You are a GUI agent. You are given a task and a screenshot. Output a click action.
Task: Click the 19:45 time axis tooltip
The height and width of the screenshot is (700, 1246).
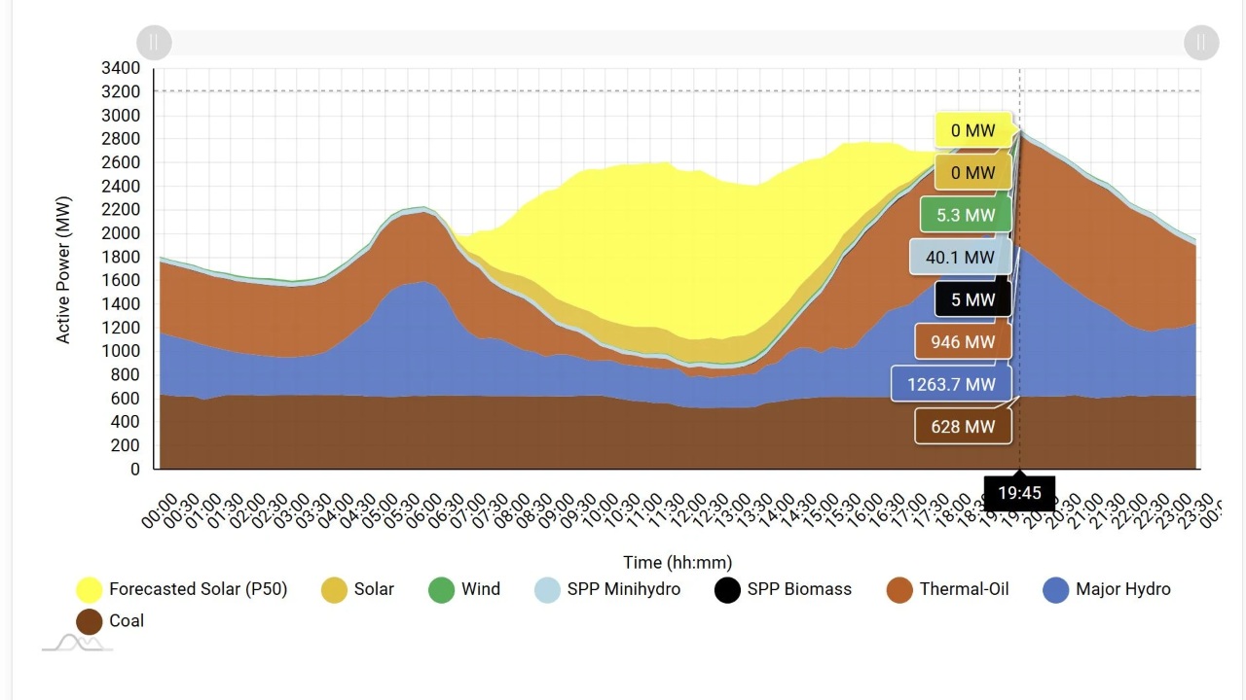point(1019,493)
